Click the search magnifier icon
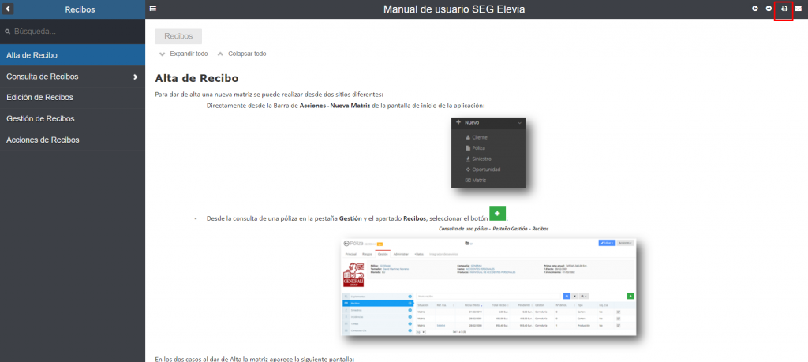808x362 pixels. 8,32
